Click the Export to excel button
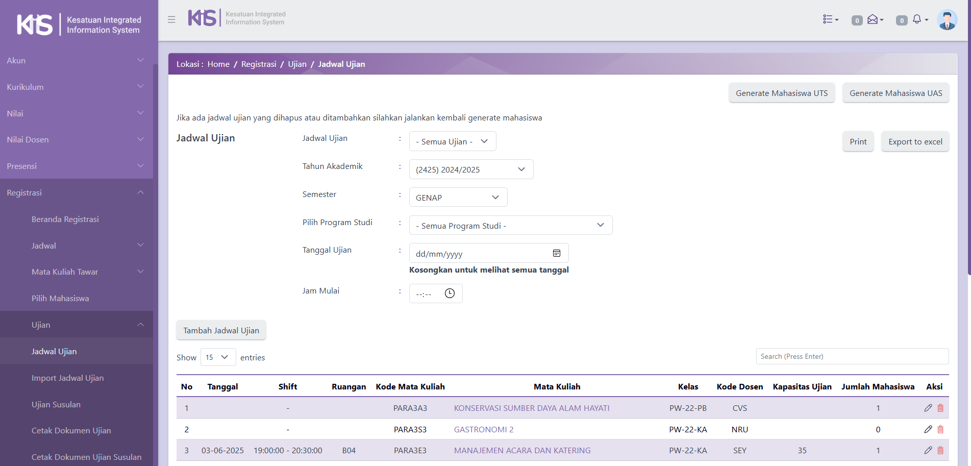Image resolution: width=971 pixels, height=466 pixels. click(x=915, y=141)
